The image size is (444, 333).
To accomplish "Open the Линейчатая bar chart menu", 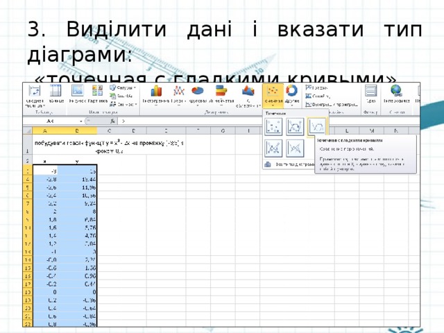I will 221,96.
